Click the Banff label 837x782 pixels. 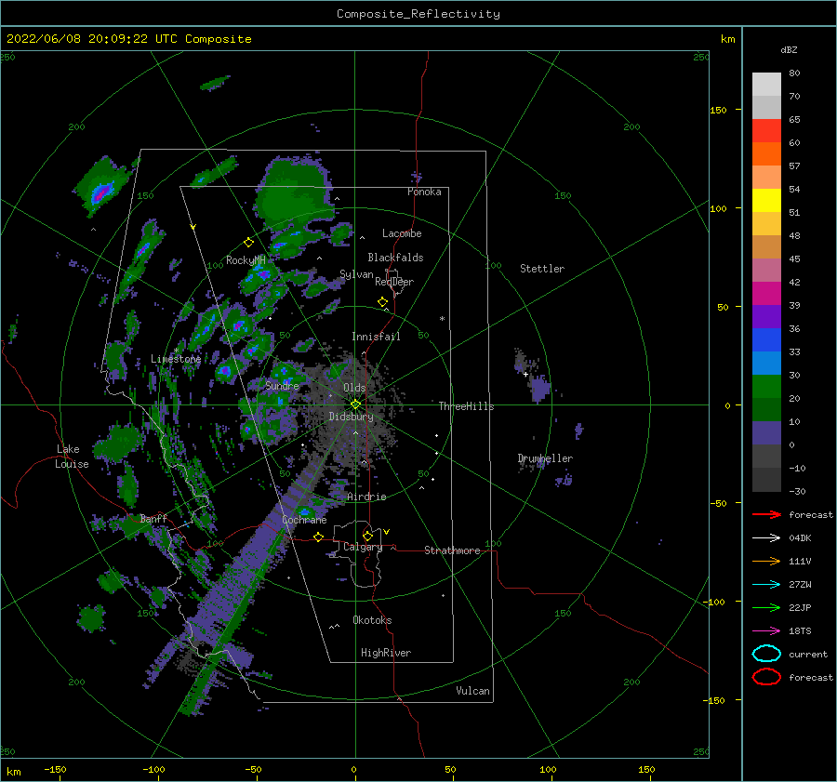coord(153,519)
